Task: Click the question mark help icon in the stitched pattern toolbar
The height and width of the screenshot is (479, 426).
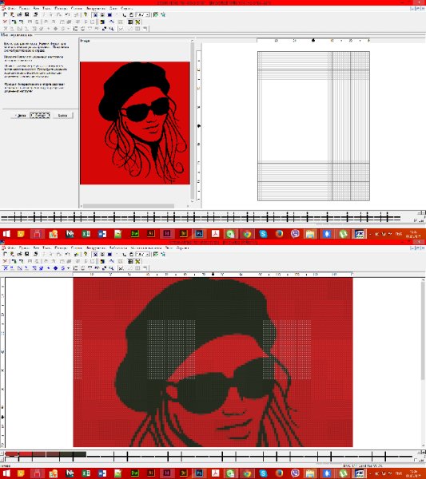Action: [x=86, y=254]
